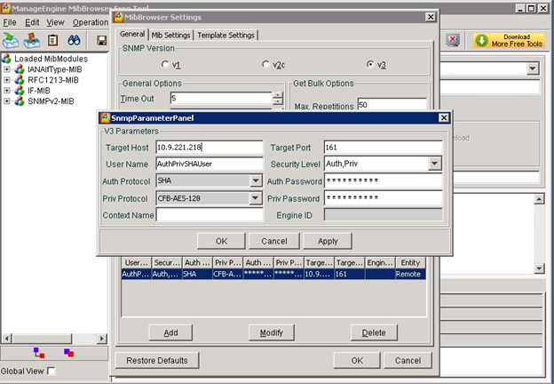Open the File menu
The height and width of the screenshot is (384, 554).
[10, 22]
